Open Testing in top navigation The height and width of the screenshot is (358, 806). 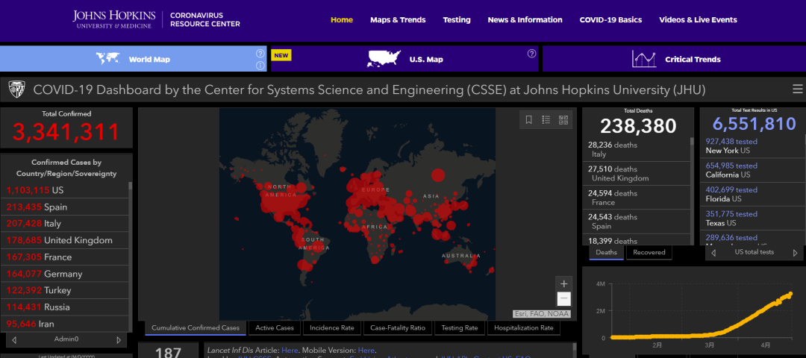(457, 20)
